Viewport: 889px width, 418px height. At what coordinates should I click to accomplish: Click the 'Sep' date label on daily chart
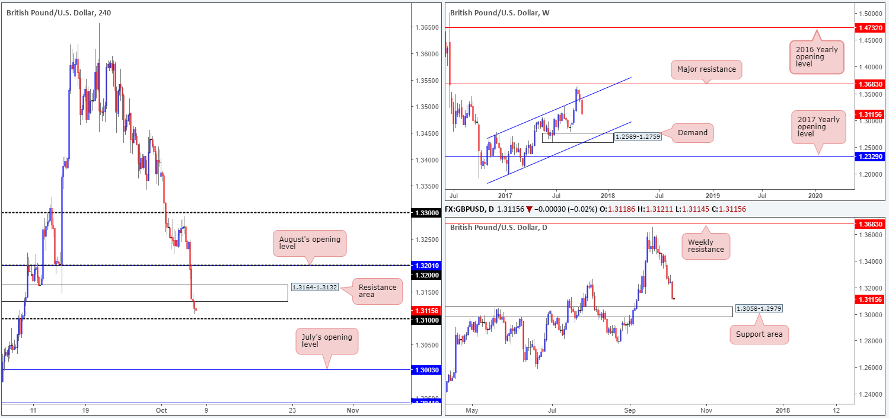click(x=630, y=409)
